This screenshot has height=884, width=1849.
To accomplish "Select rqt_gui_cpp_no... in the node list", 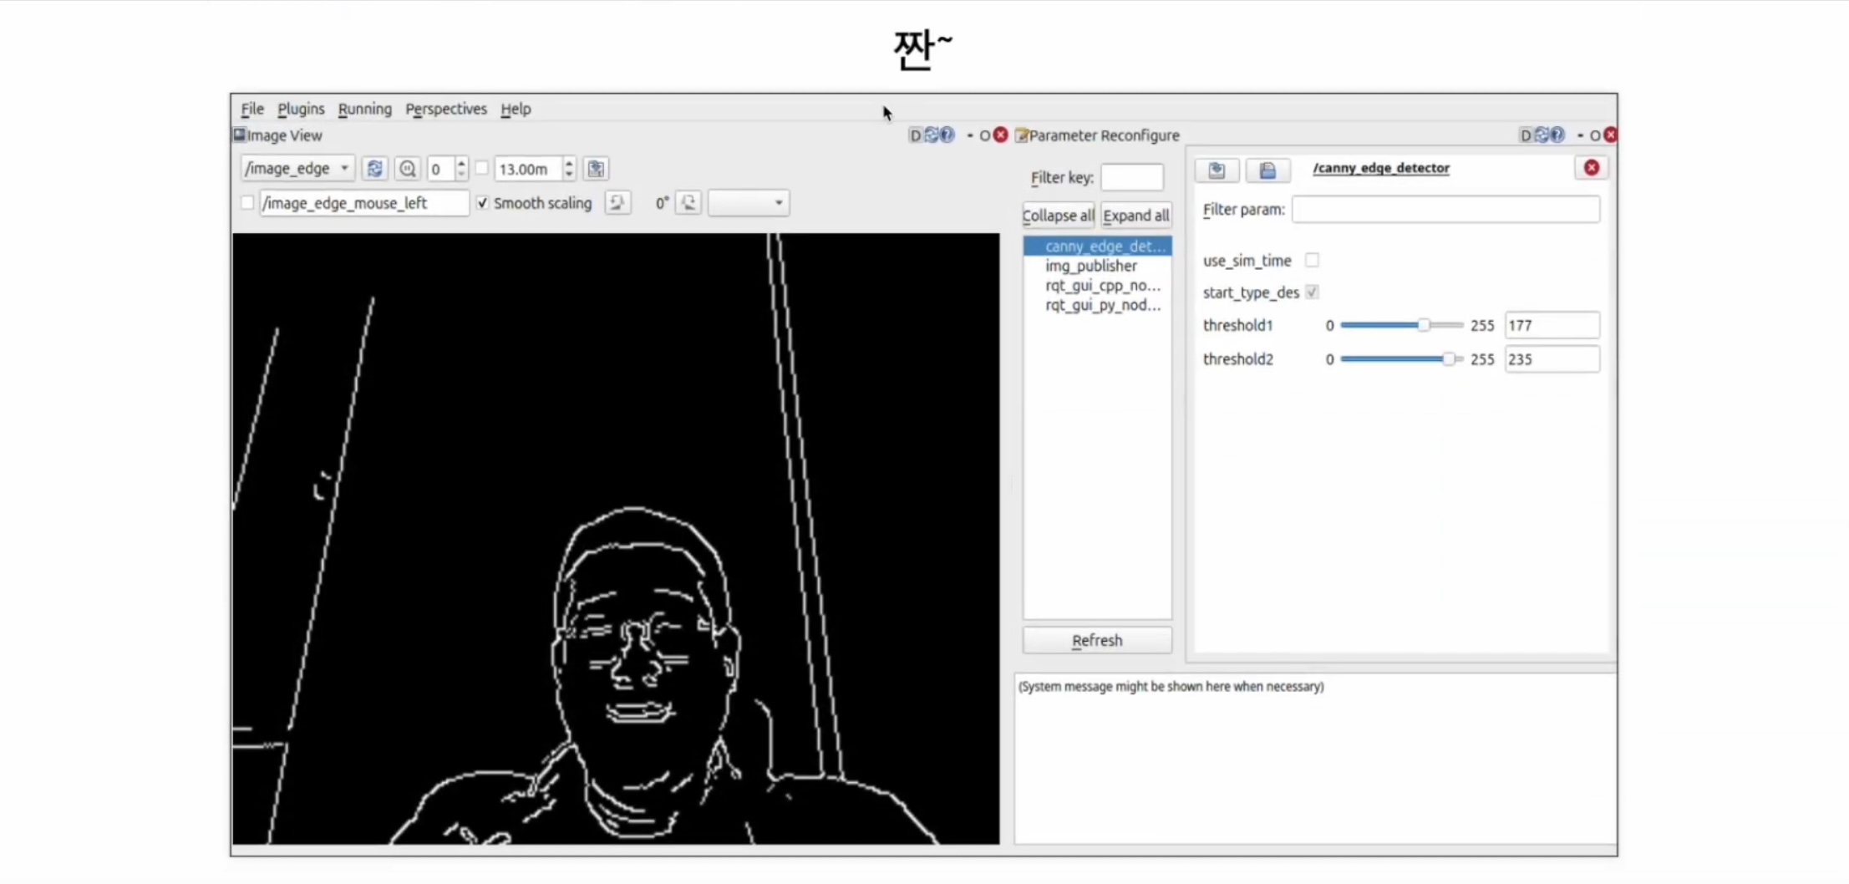I will [1097, 285].
